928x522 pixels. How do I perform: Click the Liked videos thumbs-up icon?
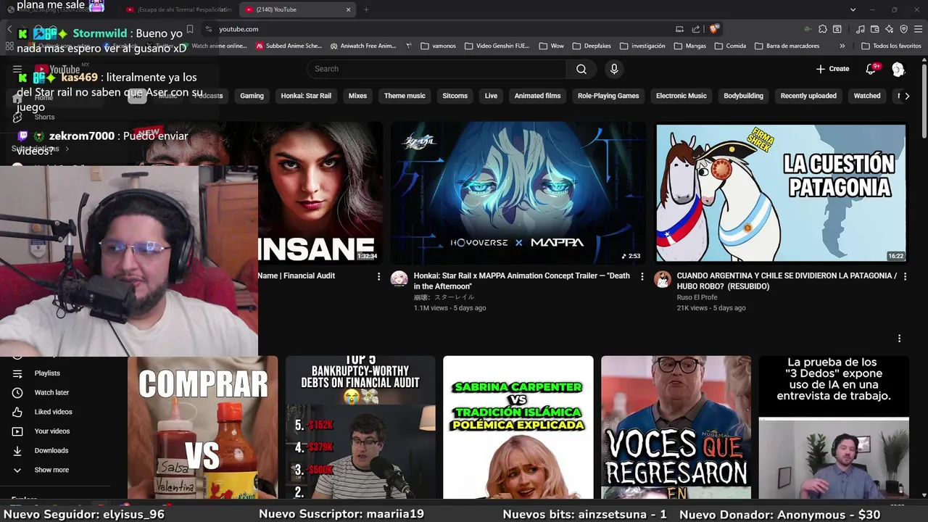click(17, 412)
